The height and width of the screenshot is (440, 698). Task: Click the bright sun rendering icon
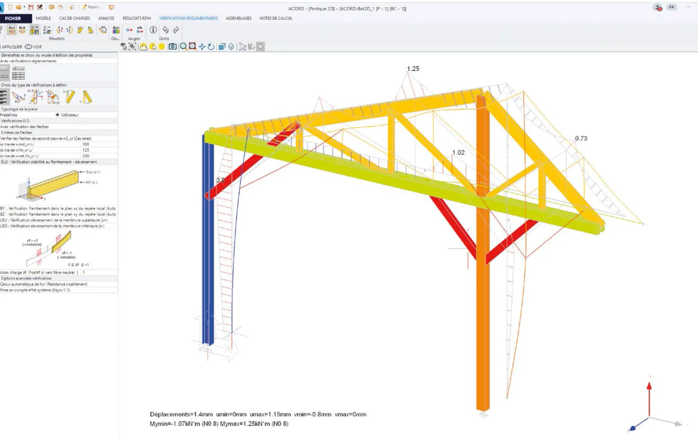pyautogui.click(x=162, y=47)
